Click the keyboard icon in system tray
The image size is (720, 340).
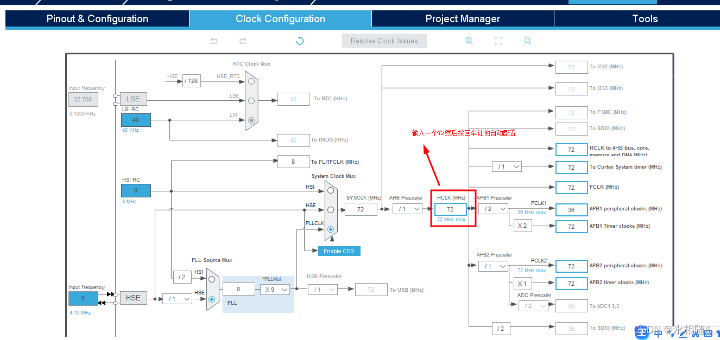coord(708,332)
